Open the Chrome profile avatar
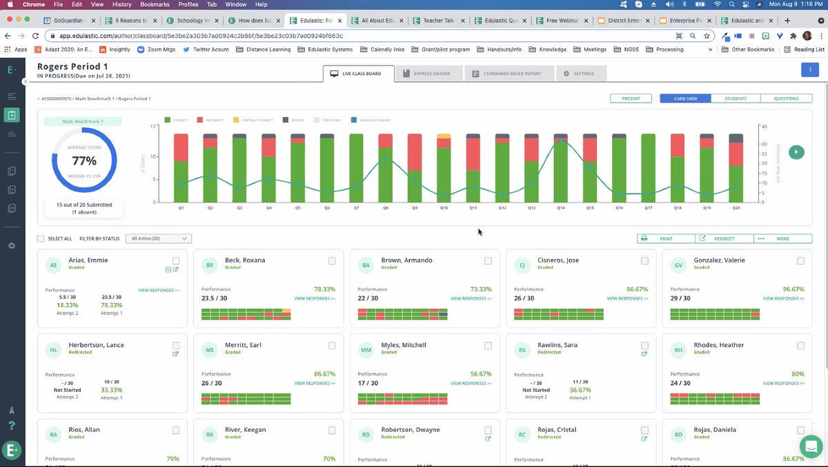The width and height of the screenshot is (828, 467). (x=806, y=36)
